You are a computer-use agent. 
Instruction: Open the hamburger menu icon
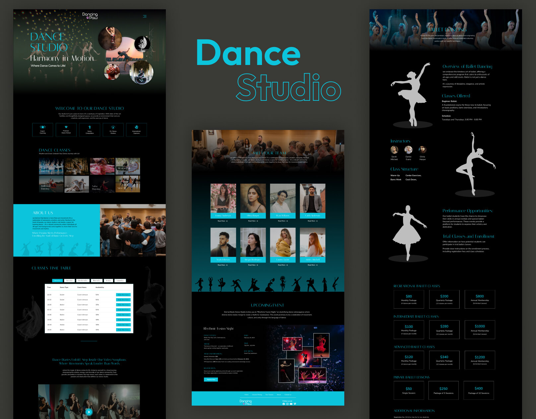pos(145,16)
